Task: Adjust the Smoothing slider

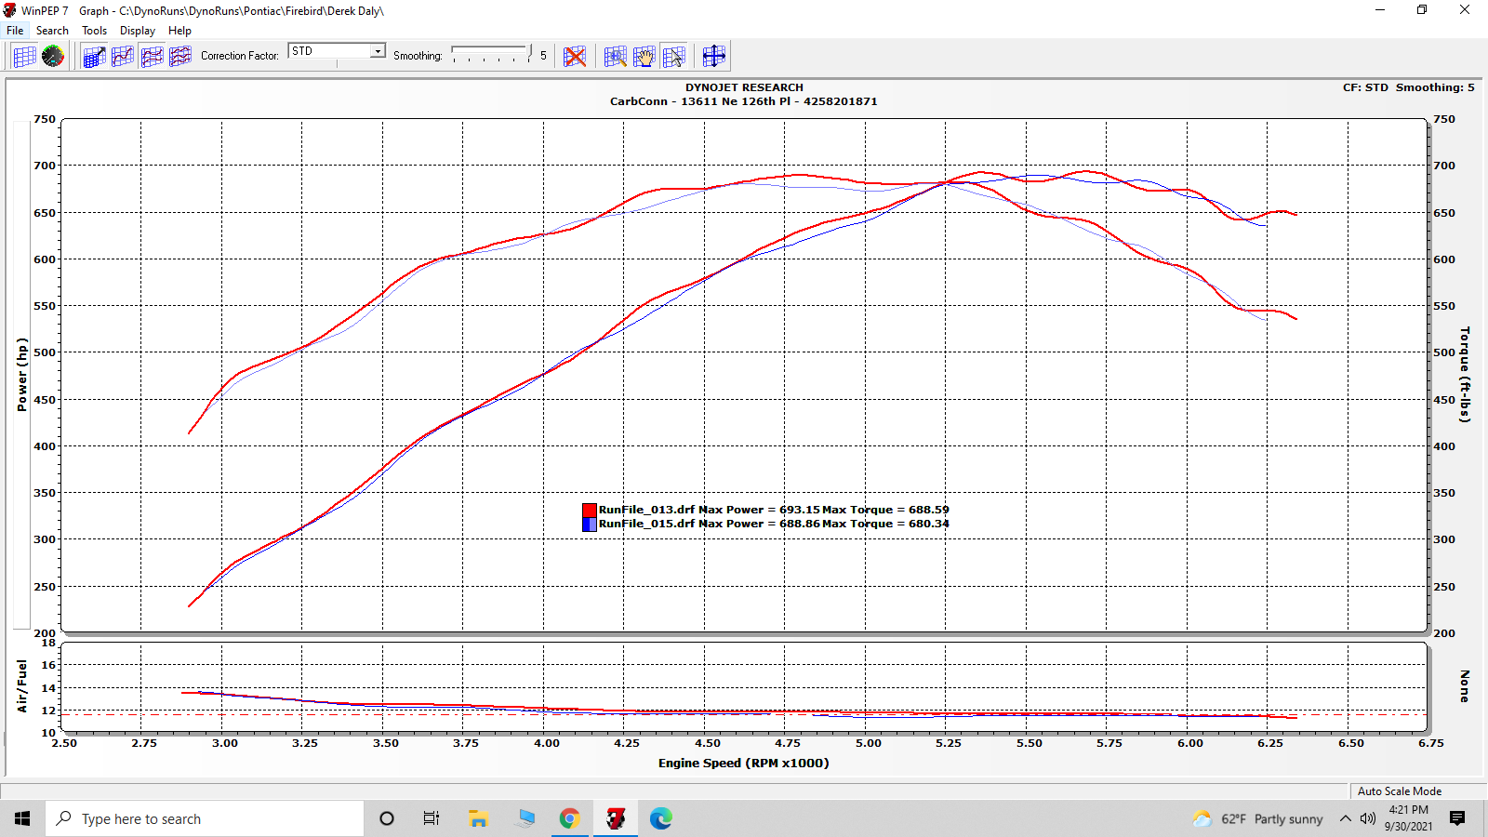Action: pos(492,54)
